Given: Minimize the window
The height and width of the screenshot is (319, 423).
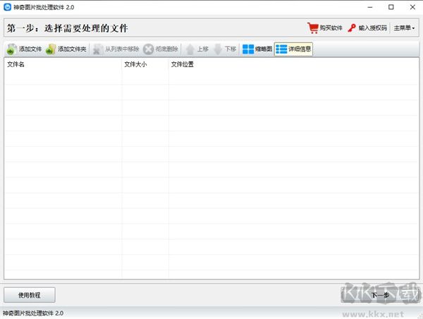Looking at the screenshot, I should click(x=370, y=7).
